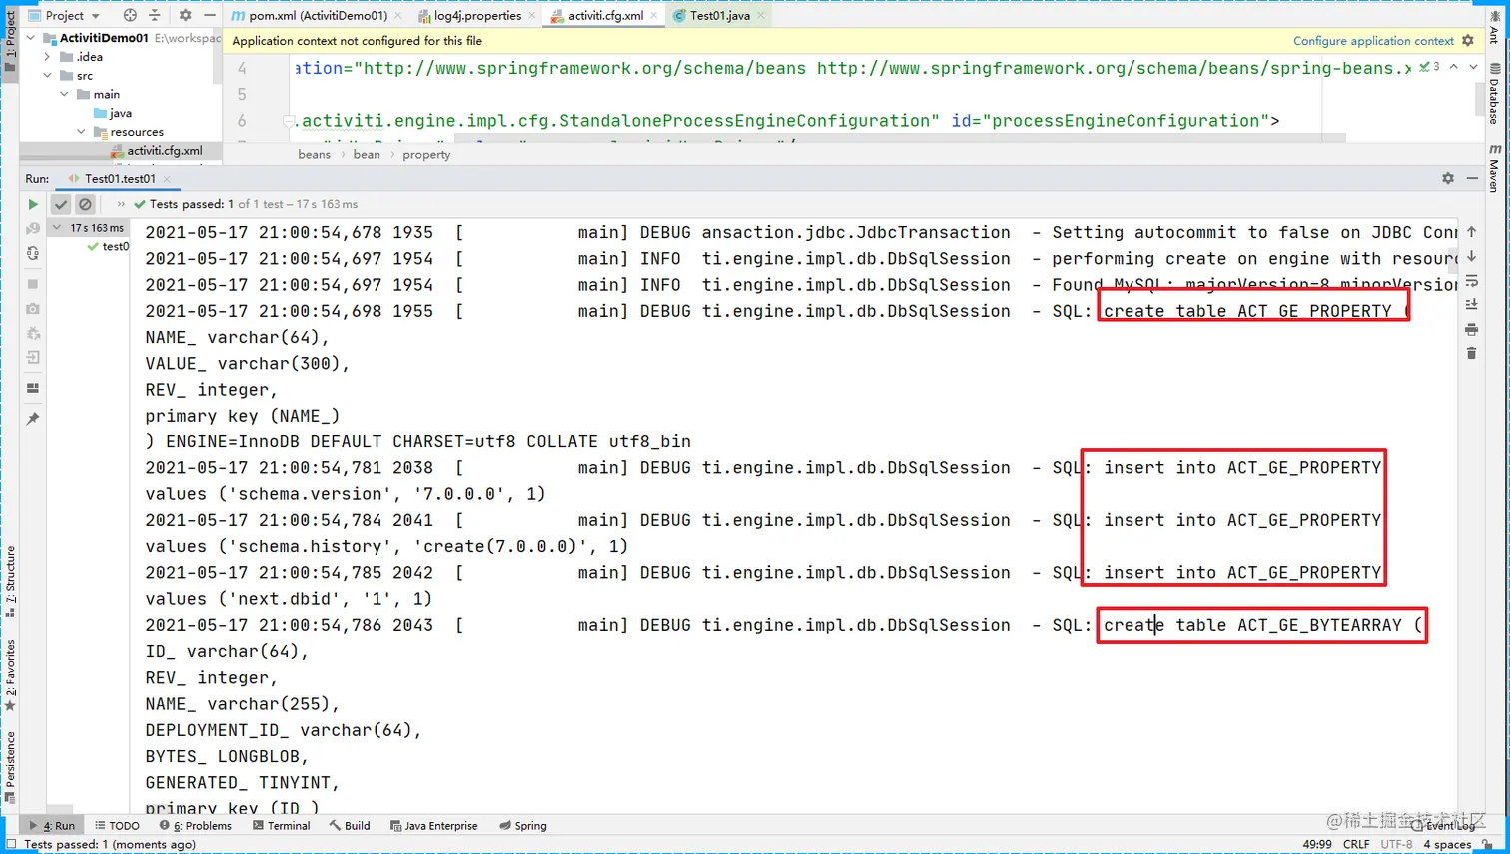Click the 'beans' breadcrumb
The height and width of the screenshot is (854, 1510).
point(314,154)
